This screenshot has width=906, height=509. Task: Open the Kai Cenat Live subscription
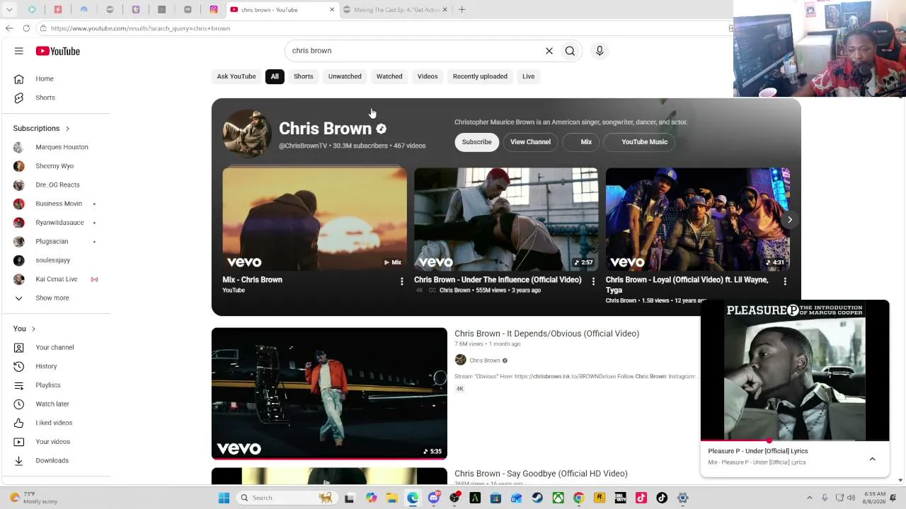55,279
